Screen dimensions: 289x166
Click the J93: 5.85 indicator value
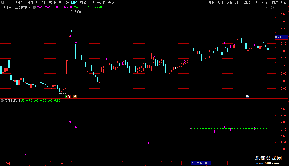(54, 101)
